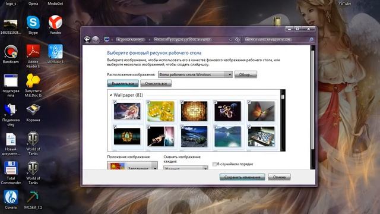Screen dimensions: 380x214
Task: Click the Выделить все button
Action: click(123, 83)
